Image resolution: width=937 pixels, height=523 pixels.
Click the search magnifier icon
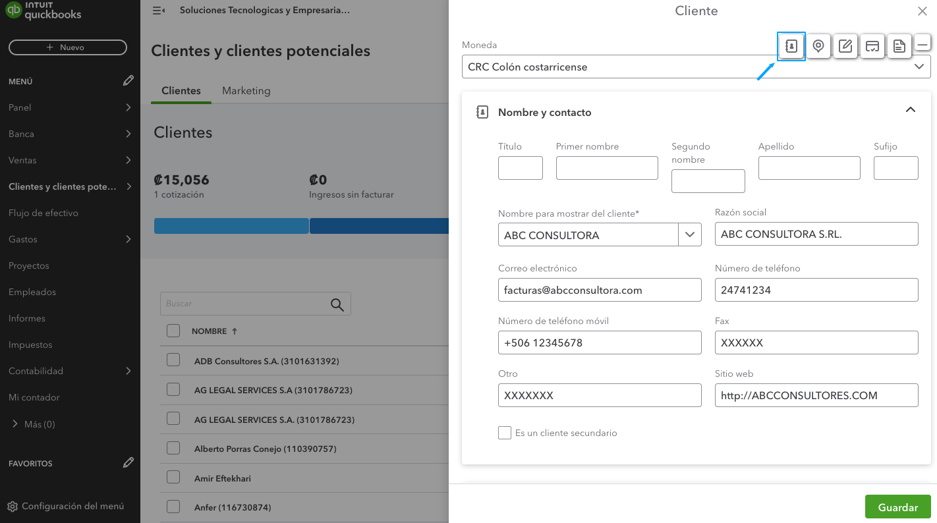(x=337, y=304)
